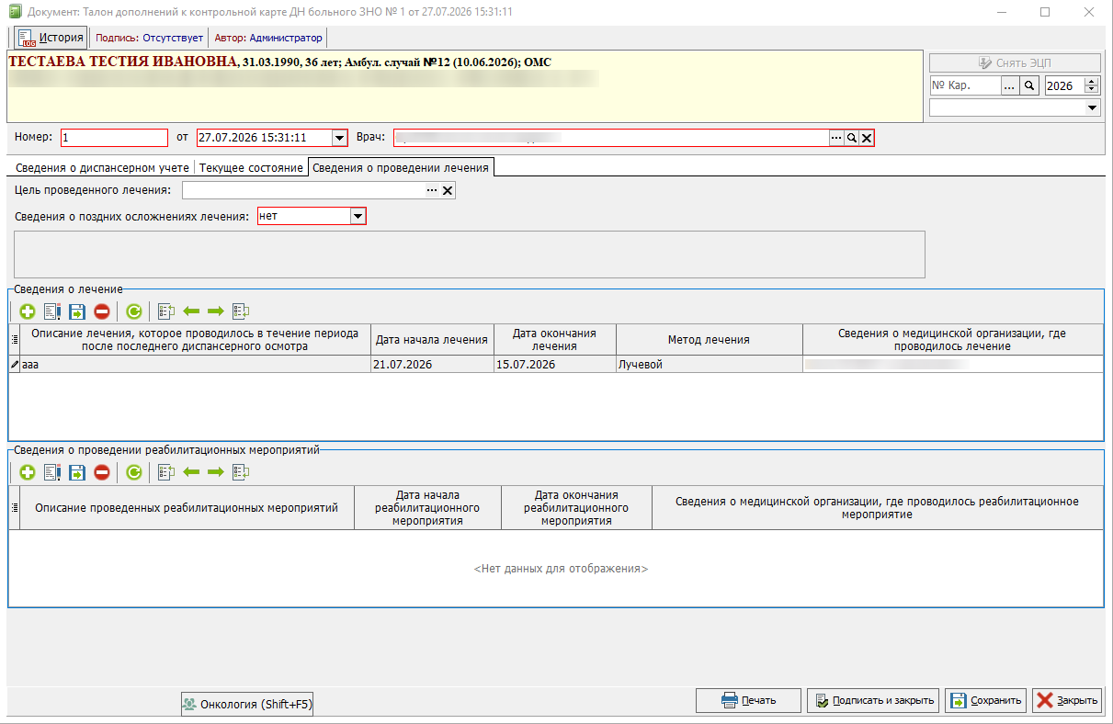First checklist icon in Сведения о лечение toolbar
Screen dimensions: 1113x724
tap(166, 311)
